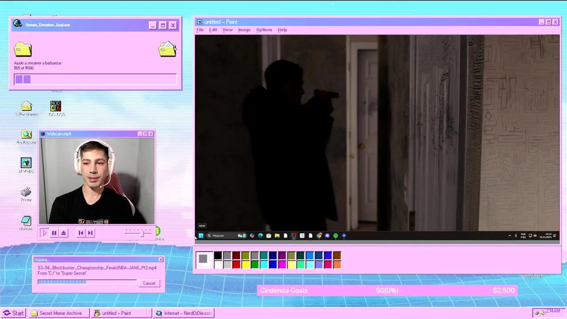
Task: Pick the teal swatch in Paint palette
Action: click(x=264, y=255)
